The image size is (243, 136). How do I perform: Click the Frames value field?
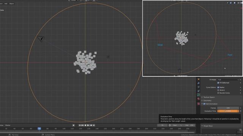[x=228, y=108]
